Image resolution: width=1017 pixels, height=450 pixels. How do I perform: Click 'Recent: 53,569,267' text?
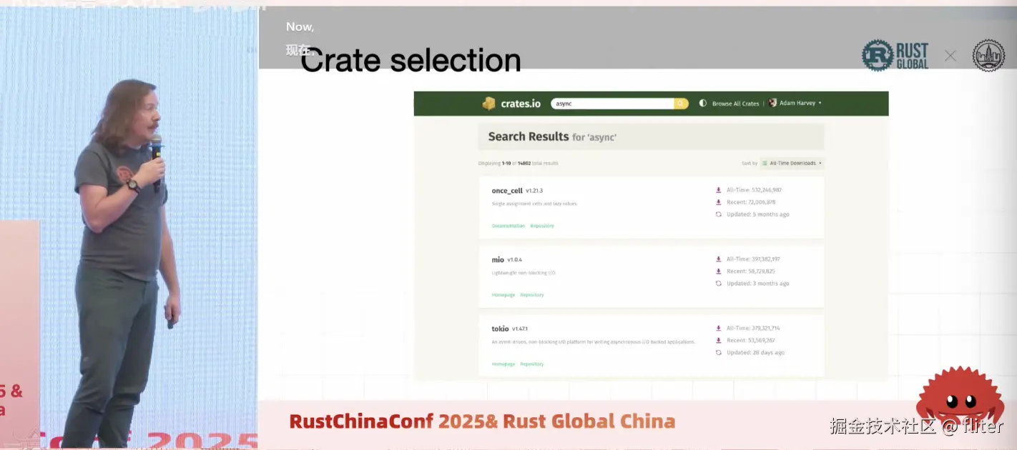coord(751,341)
